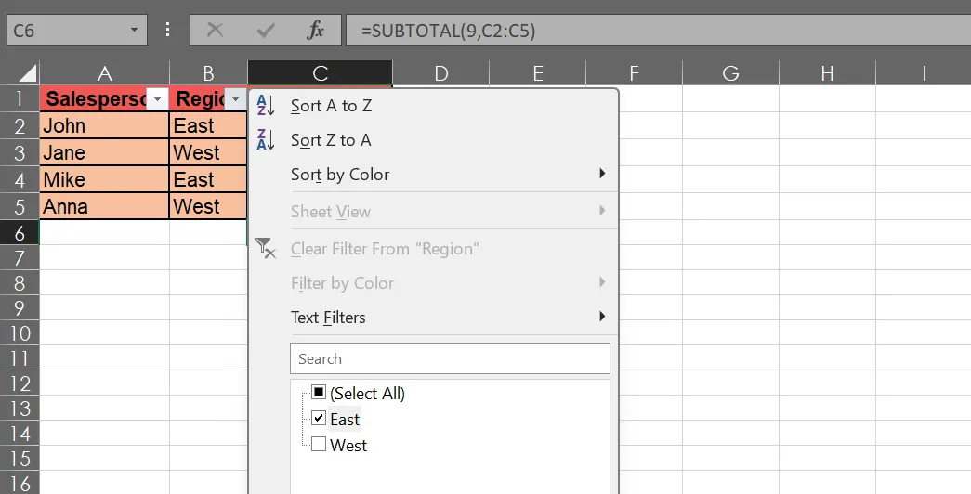Check the West checkbox
Screen dimensions: 971x494
(319, 444)
